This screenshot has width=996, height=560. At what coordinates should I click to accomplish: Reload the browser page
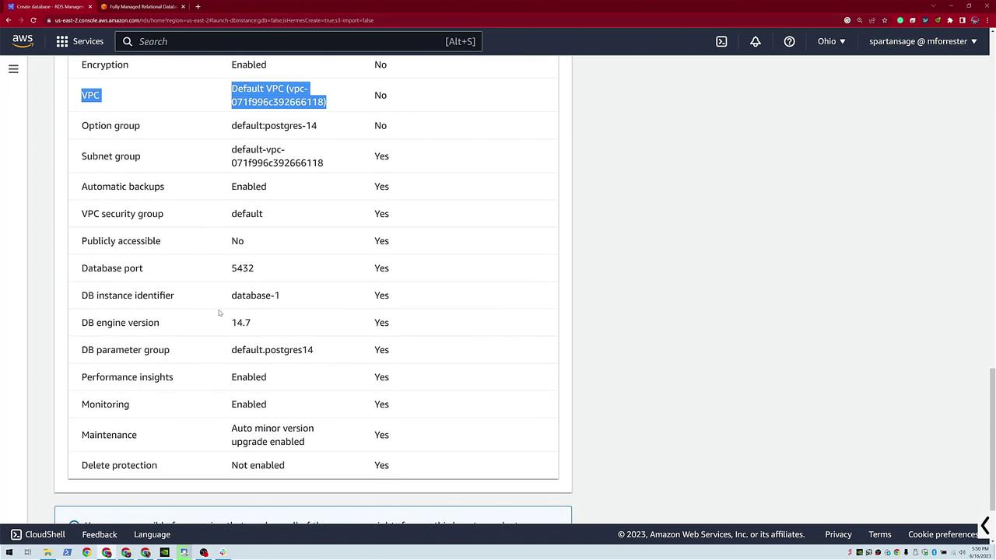point(33,20)
